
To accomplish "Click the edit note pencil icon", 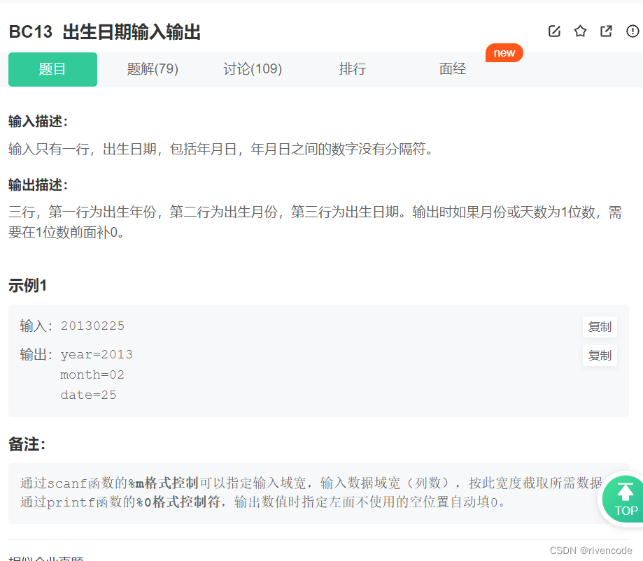I will (554, 31).
